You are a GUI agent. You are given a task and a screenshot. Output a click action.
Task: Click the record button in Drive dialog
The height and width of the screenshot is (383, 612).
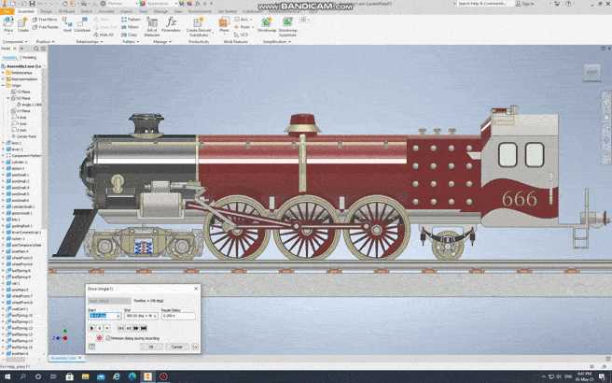[x=99, y=338]
